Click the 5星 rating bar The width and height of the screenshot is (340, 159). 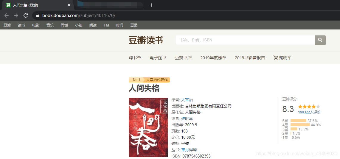[x=298, y=121]
